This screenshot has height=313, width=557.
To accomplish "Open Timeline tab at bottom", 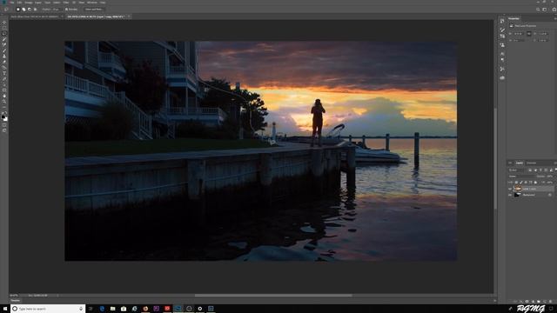I will coord(16,301).
